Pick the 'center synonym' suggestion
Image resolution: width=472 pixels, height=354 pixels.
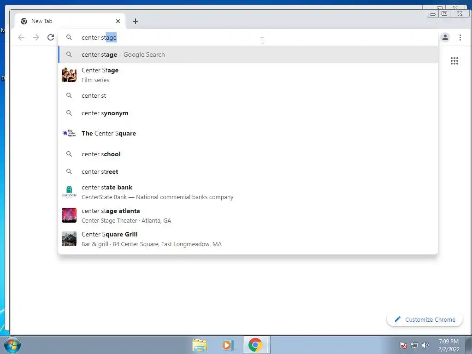[x=248, y=113]
